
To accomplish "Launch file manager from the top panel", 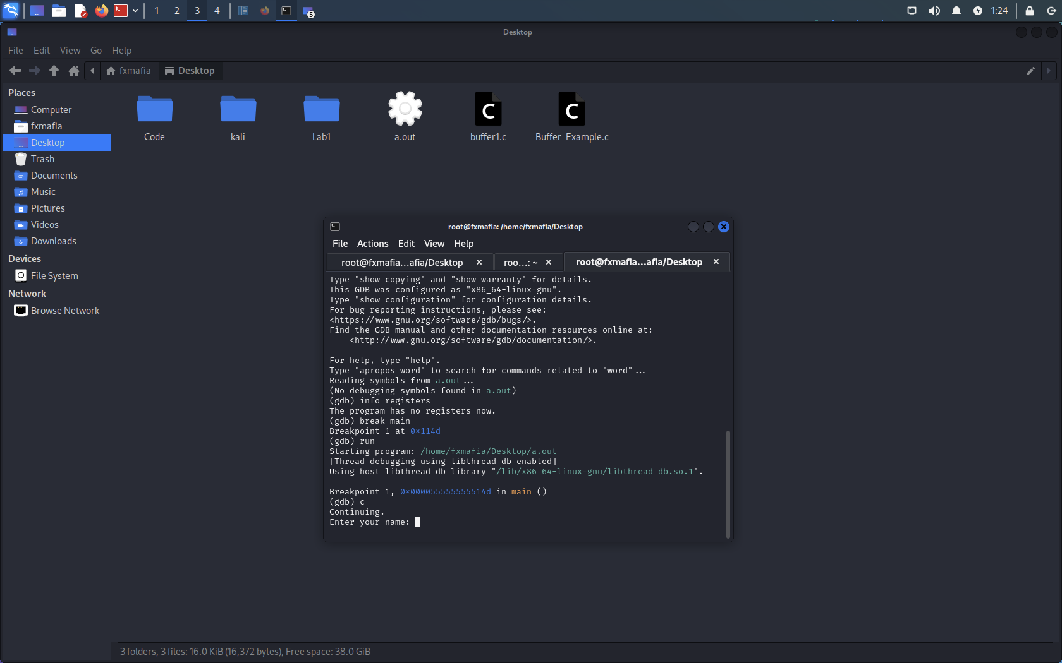I will (58, 10).
